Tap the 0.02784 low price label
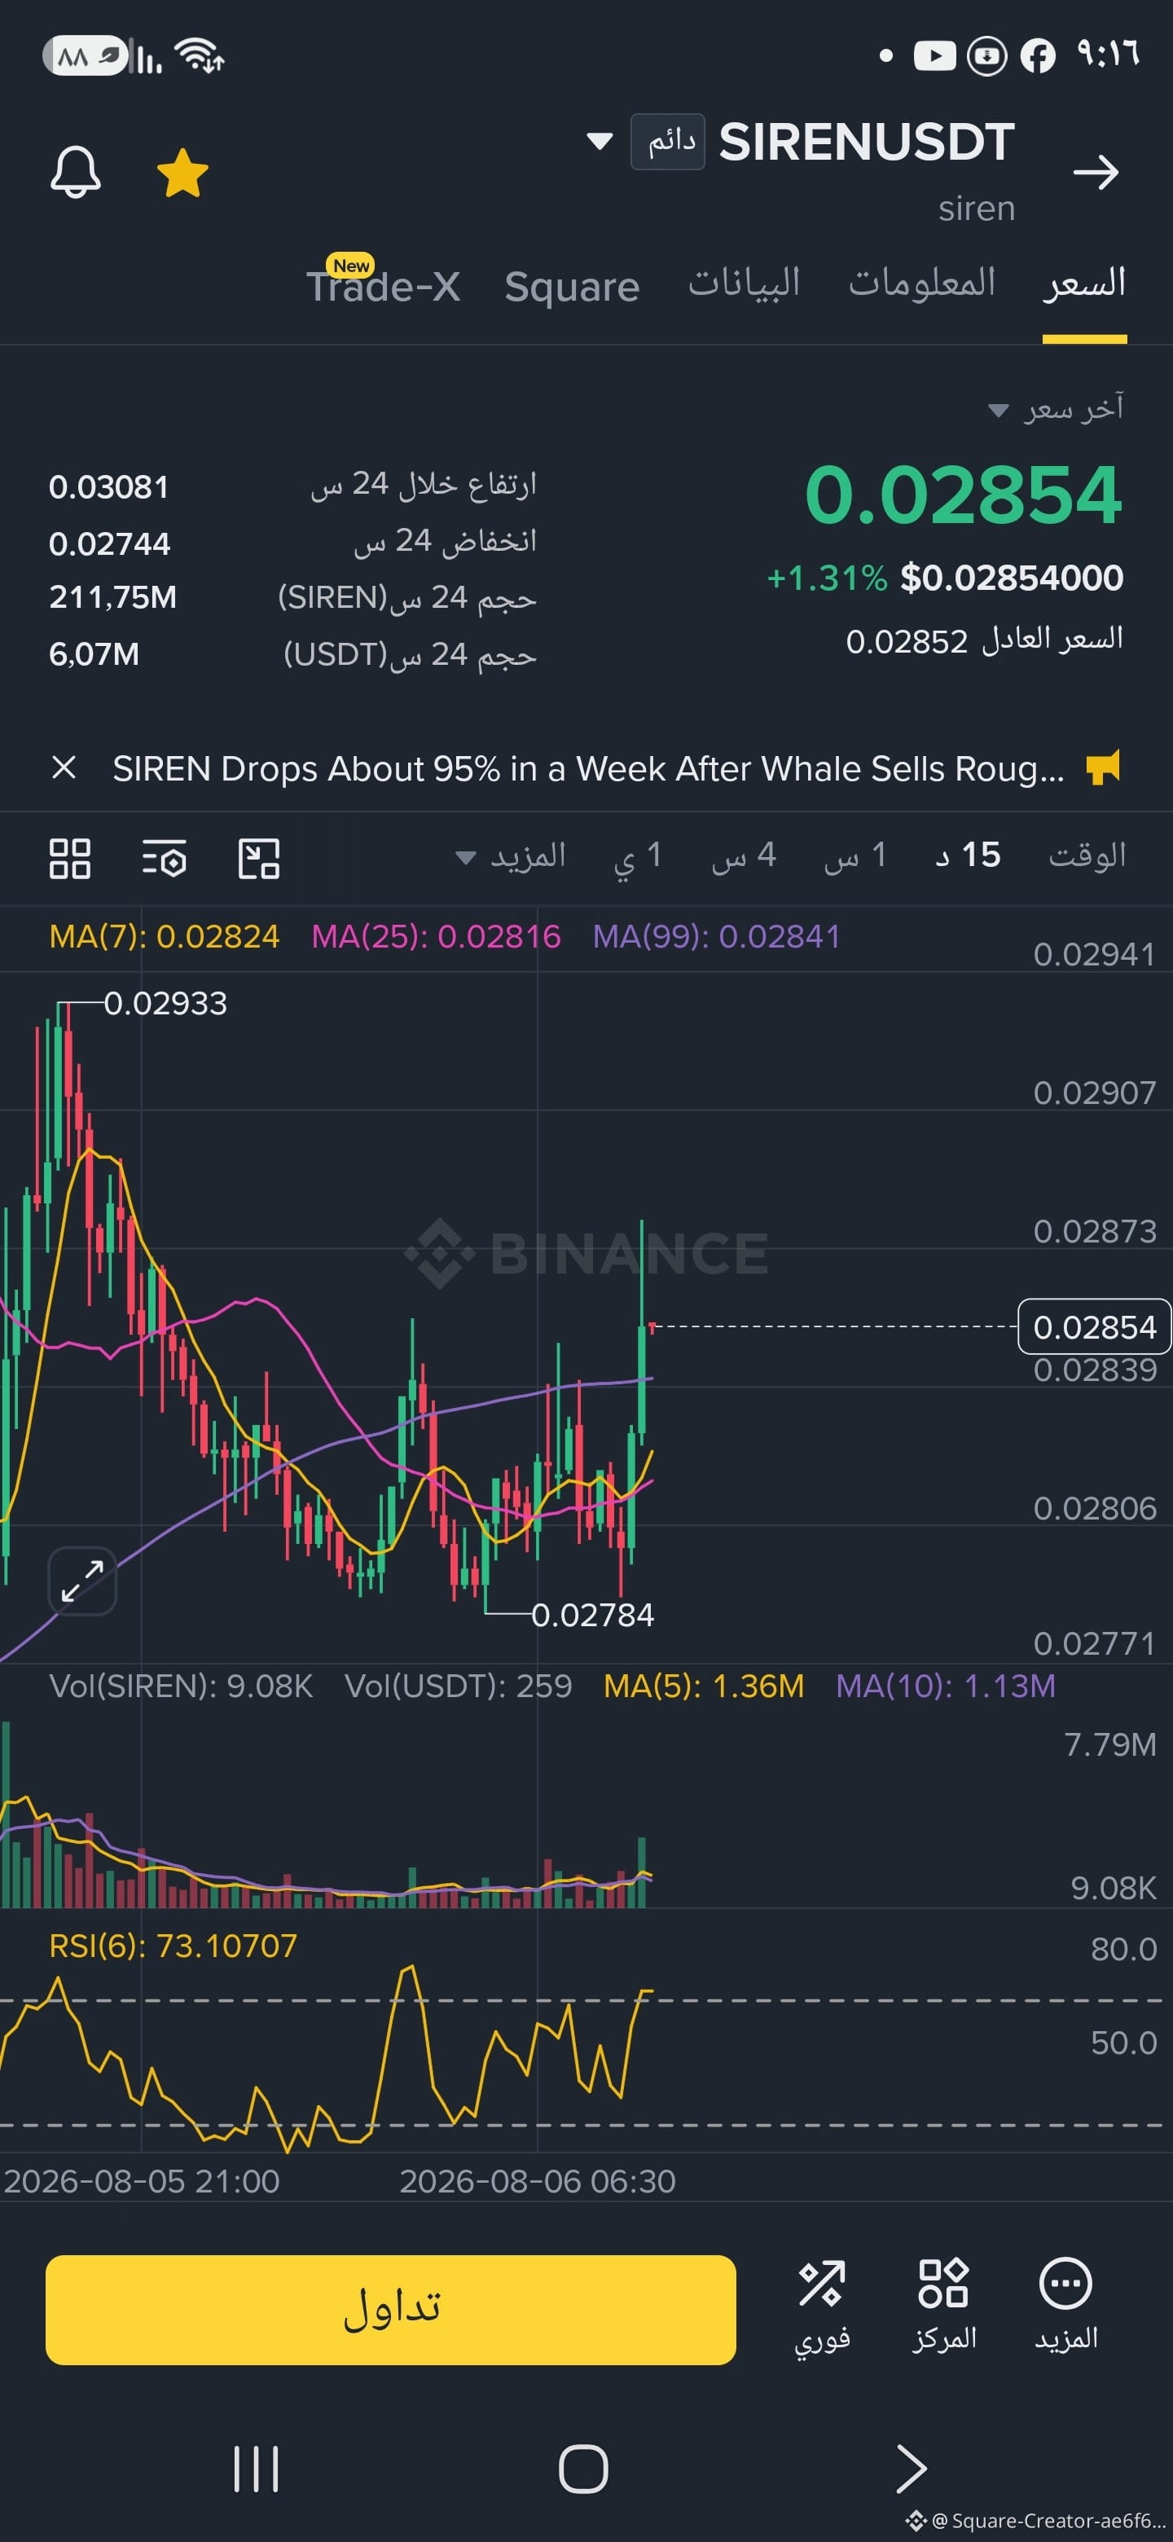The image size is (1173, 2542). [593, 1616]
